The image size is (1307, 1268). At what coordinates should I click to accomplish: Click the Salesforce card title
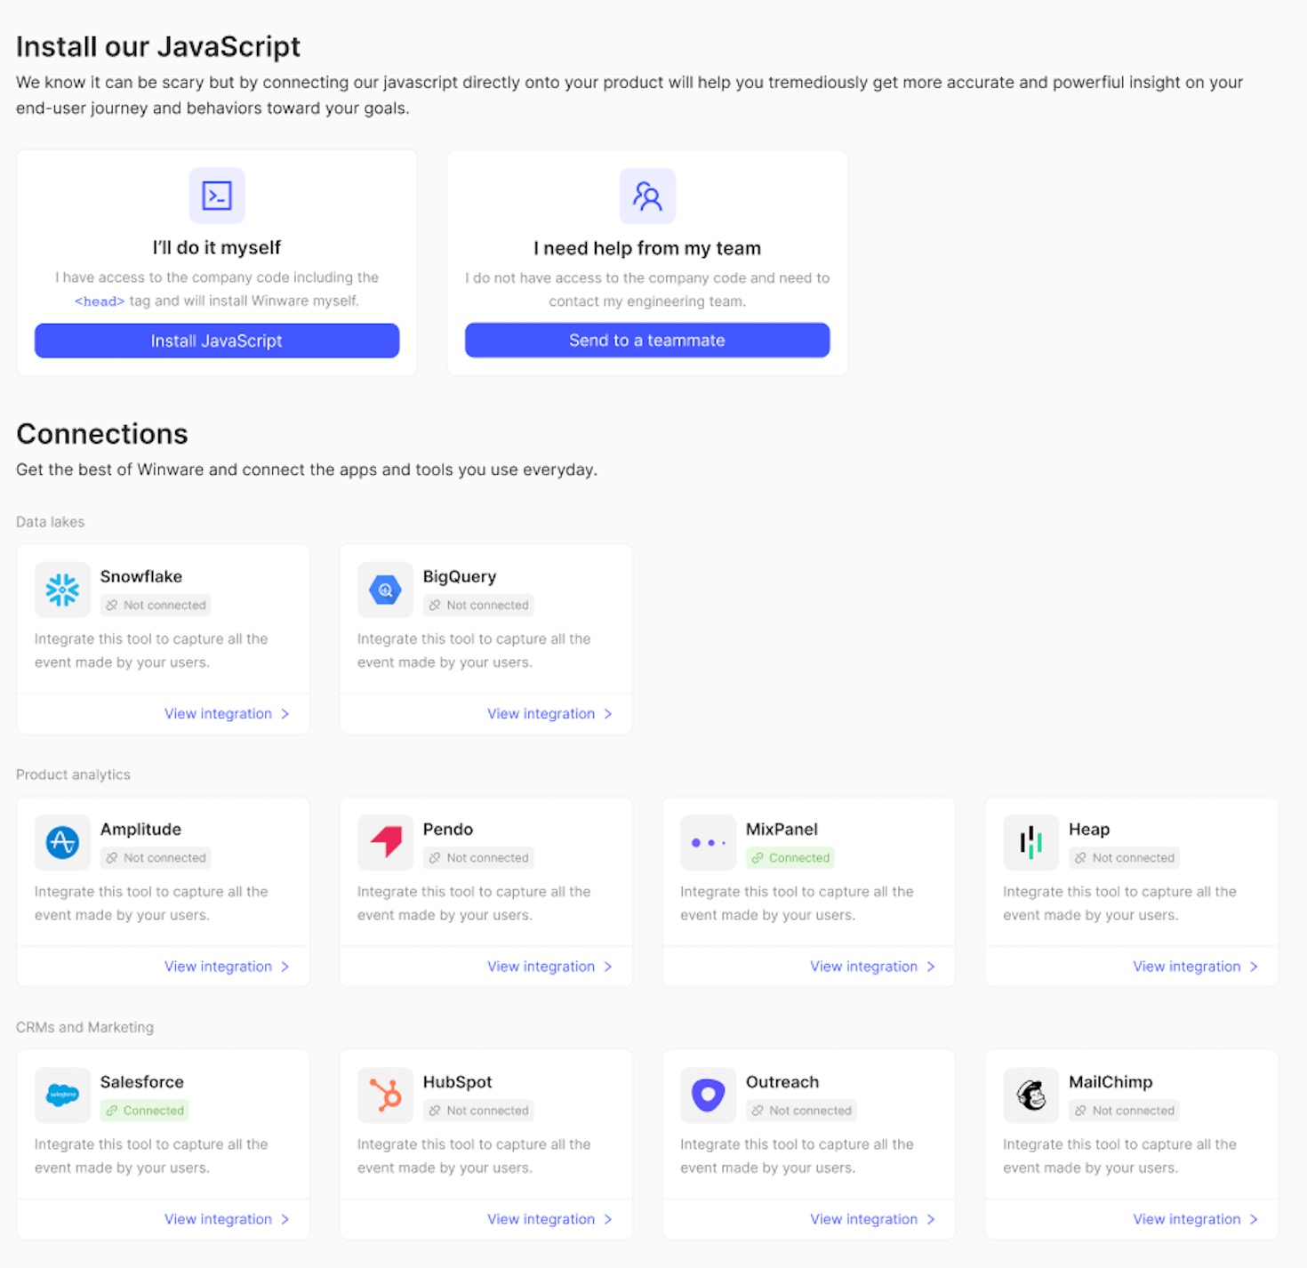[142, 1082]
